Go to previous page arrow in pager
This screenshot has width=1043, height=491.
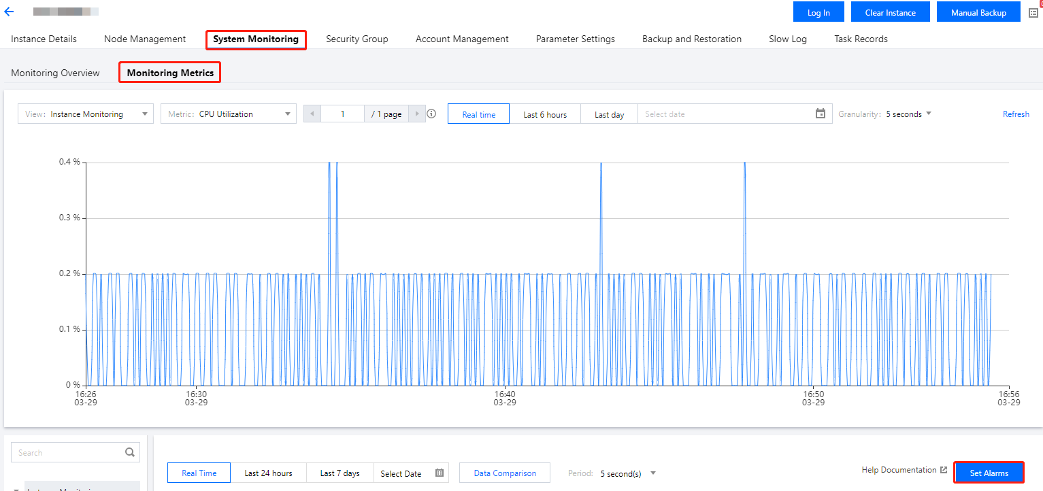[x=312, y=114]
